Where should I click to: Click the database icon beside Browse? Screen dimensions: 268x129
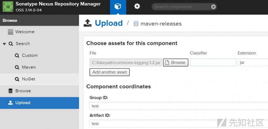coord(10,91)
